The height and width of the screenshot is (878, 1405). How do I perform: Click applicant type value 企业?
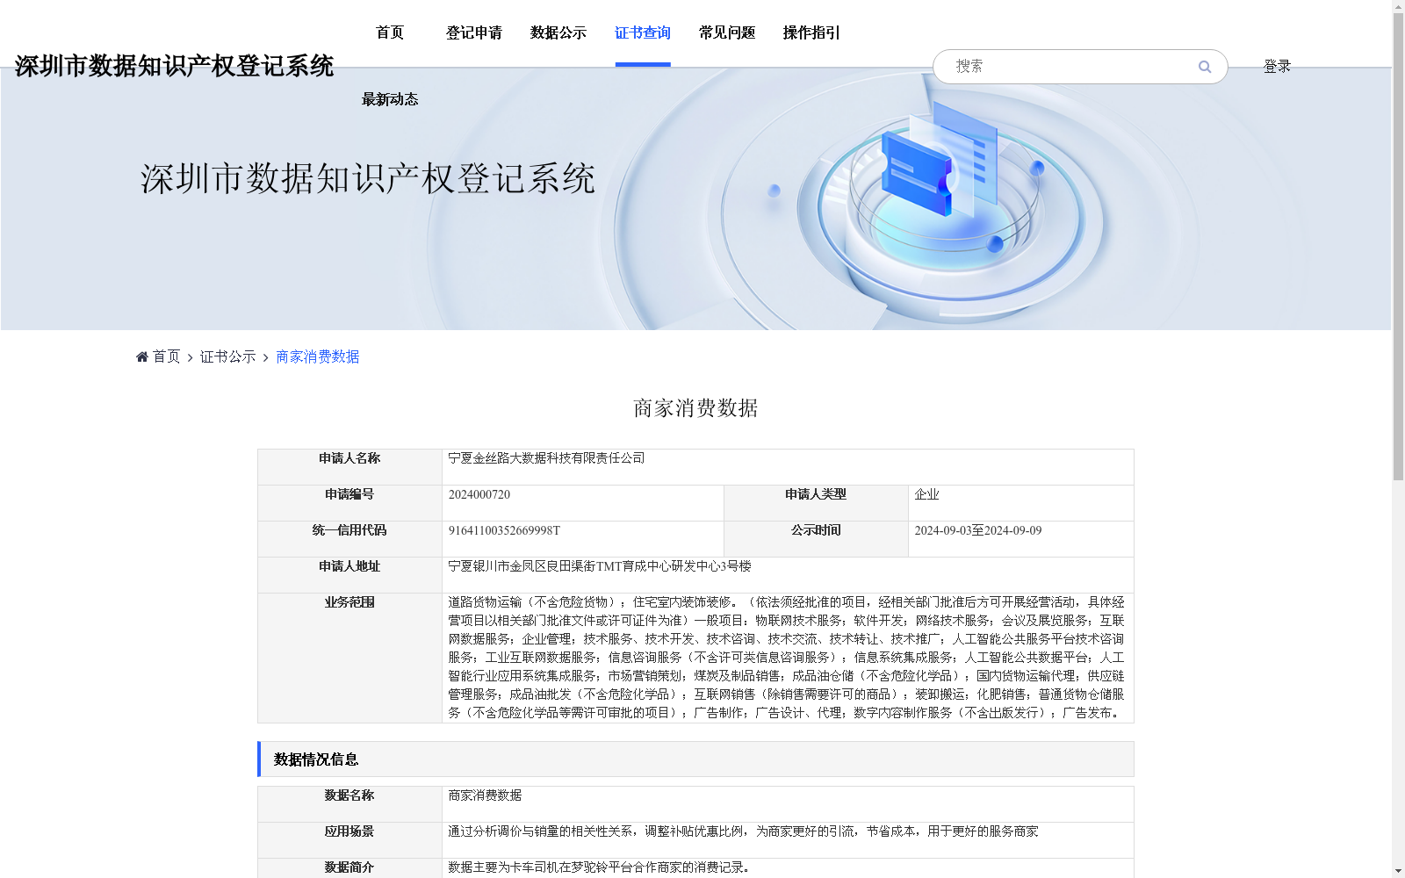pyautogui.click(x=926, y=494)
